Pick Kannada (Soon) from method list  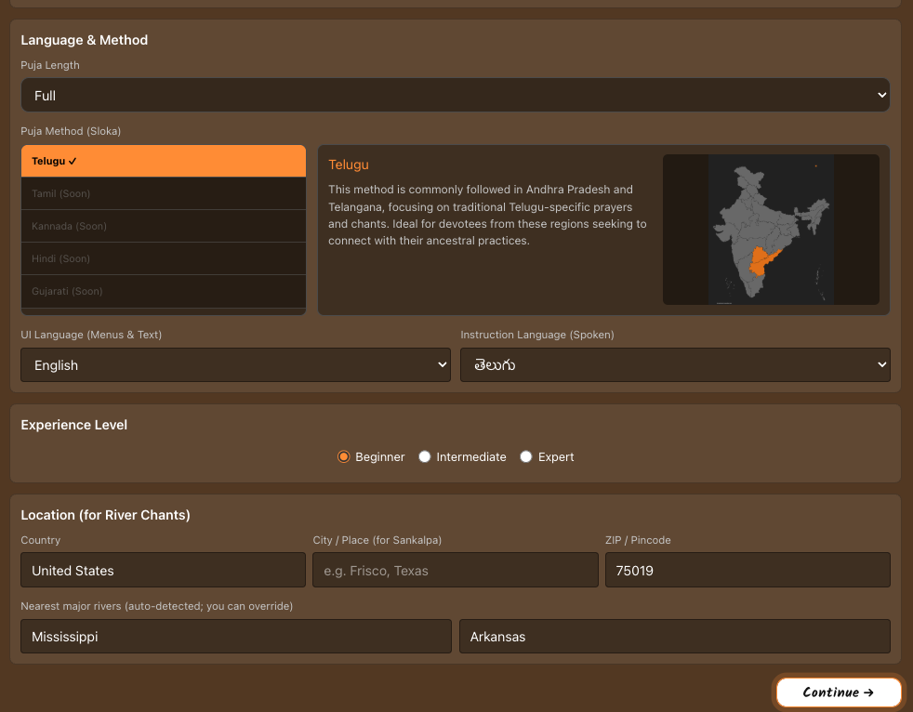164,226
